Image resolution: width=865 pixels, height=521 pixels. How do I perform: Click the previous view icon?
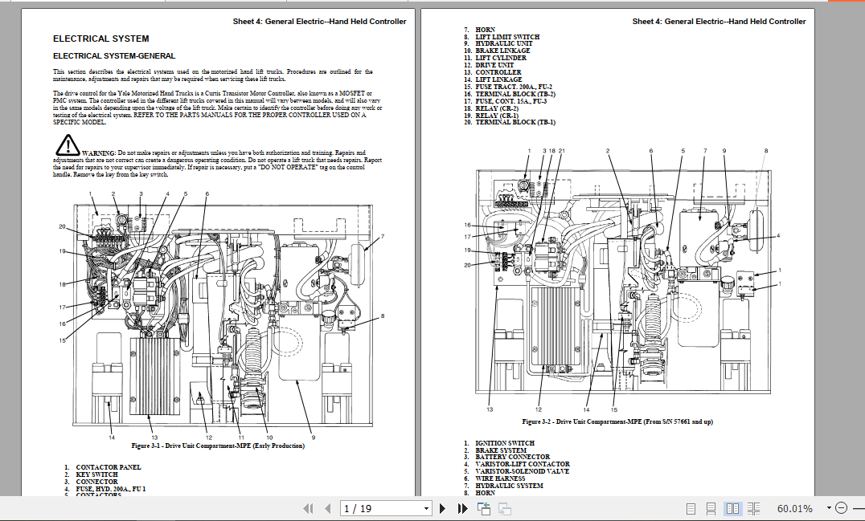tap(484, 509)
